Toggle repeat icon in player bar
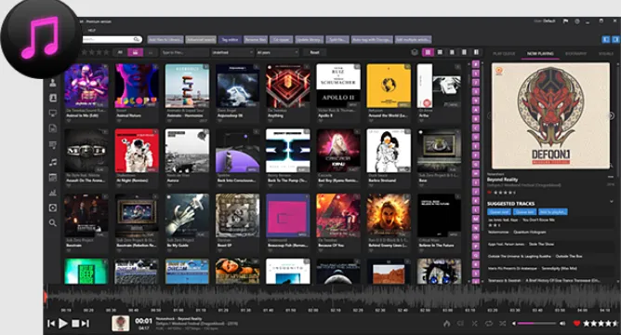621x335 pixels. click(489, 324)
